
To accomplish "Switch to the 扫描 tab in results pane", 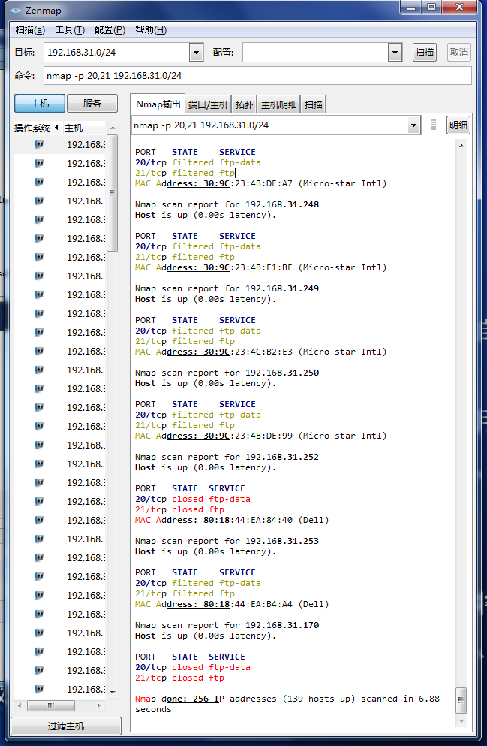I will 314,105.
